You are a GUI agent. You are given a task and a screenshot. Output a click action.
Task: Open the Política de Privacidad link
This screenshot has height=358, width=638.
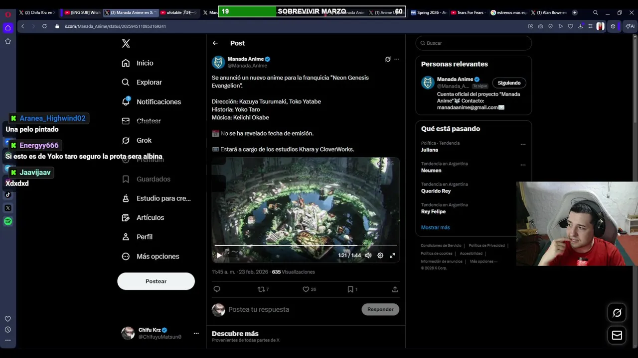(x=486, y=246)
